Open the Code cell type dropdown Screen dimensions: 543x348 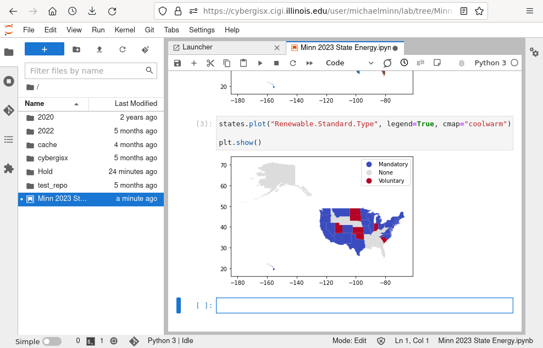coord(350,63)
